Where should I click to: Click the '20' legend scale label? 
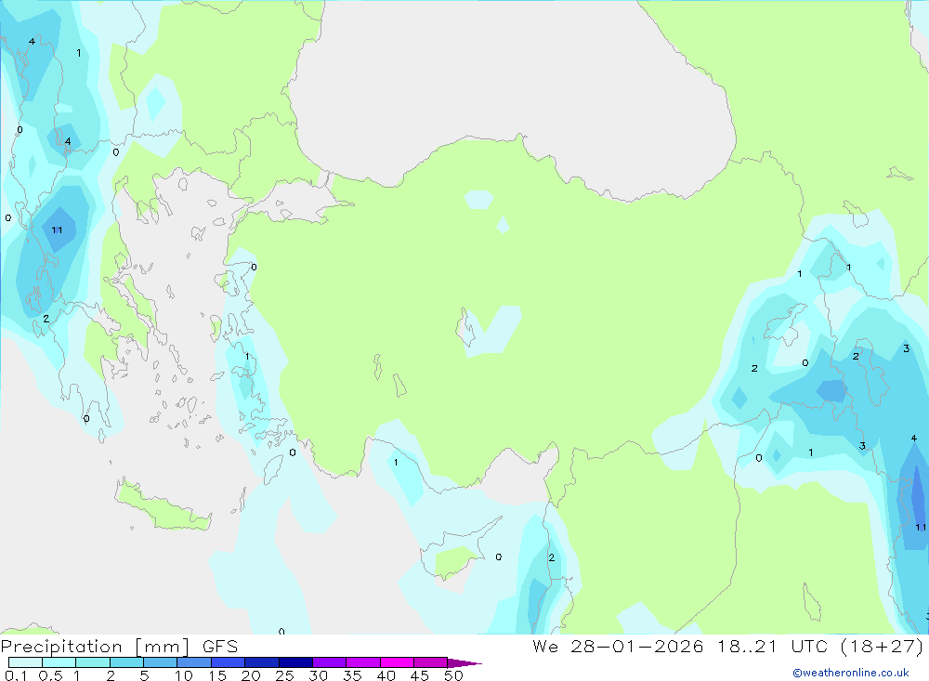[251, 675]
